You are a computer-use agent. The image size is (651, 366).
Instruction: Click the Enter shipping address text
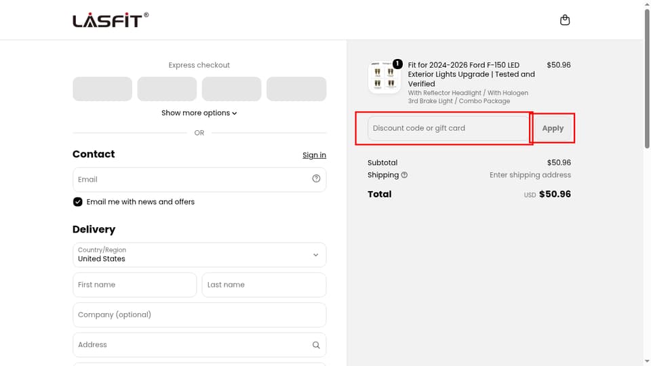pos(530,175)
